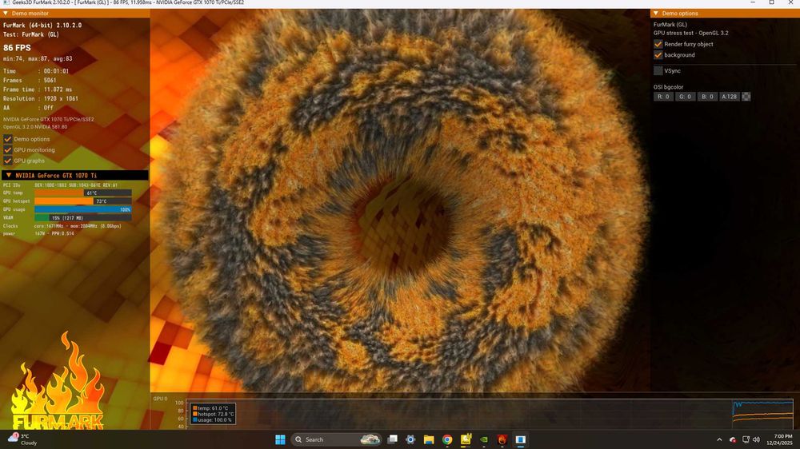Click the FurMark (GL) title in Demo options
800x449 pixels.
coord(670,25)
